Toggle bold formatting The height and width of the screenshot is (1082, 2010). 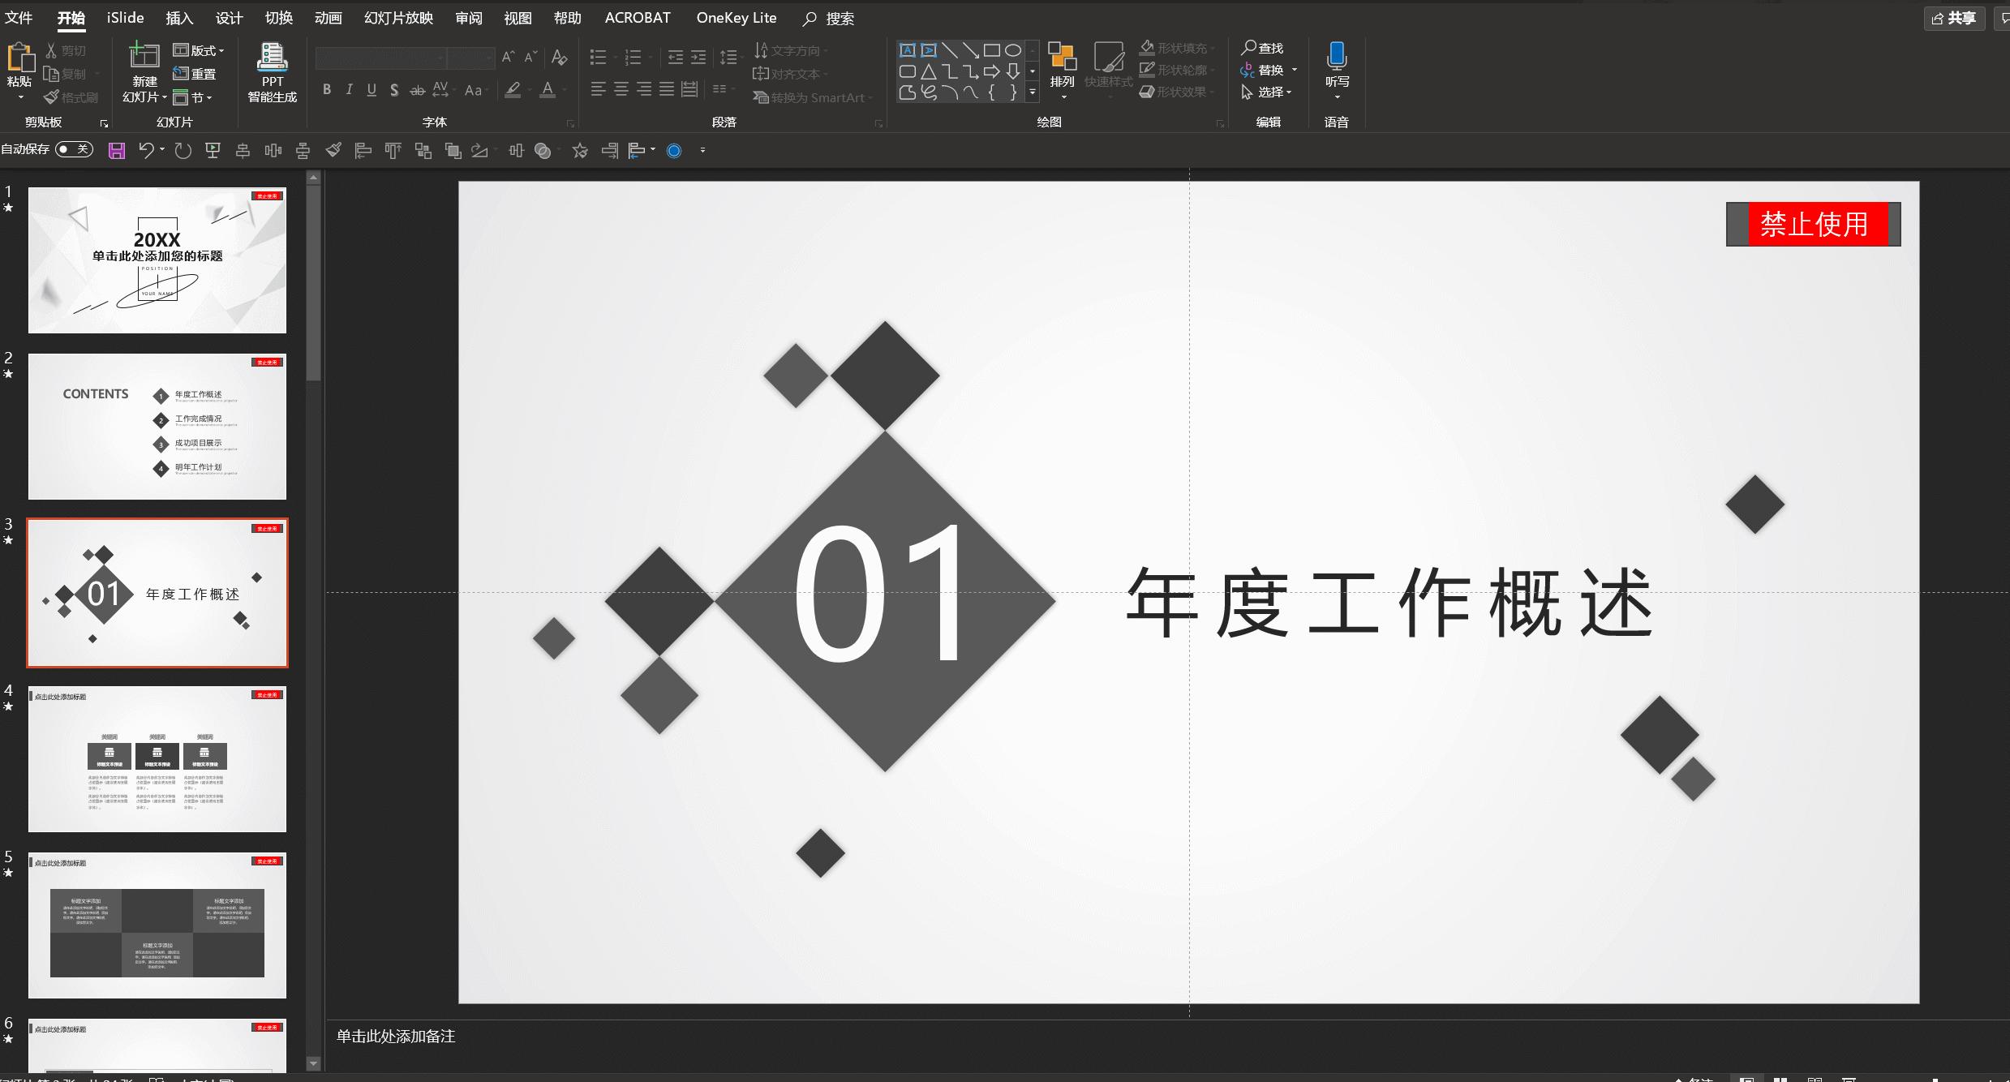point(327,90)
